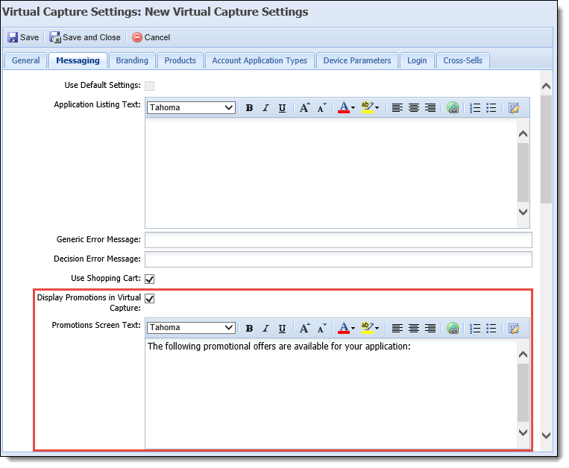Click the Save button
The image size is (569, 468).
tap(23, 37)
